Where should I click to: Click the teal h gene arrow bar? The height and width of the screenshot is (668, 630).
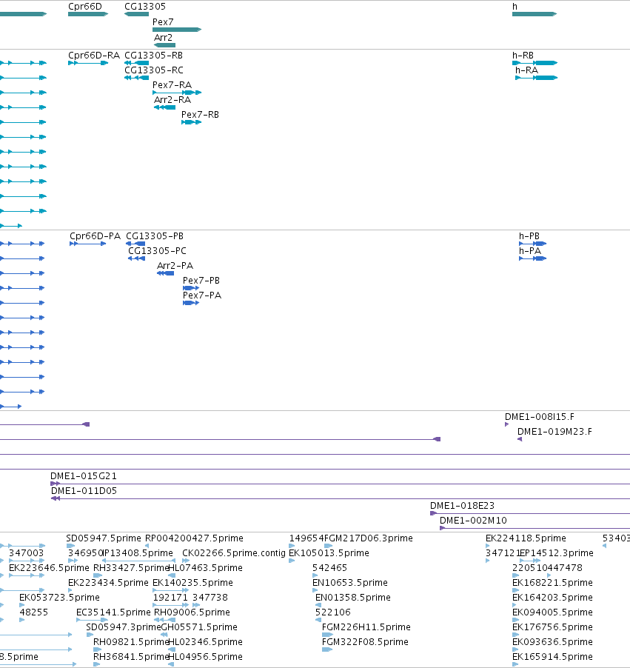tap(535, 14)
